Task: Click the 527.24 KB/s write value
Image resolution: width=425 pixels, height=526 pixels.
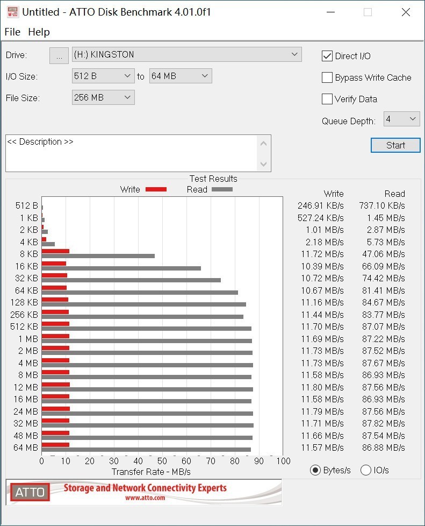Action: click(321, 218)
